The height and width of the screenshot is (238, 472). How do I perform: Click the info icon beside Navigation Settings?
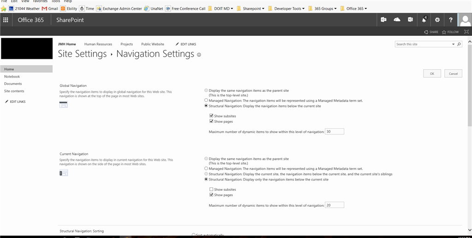(x=199, y=55)
